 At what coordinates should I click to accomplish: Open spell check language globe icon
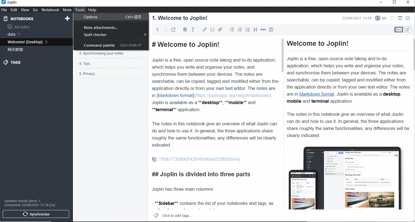coord(378,18)
